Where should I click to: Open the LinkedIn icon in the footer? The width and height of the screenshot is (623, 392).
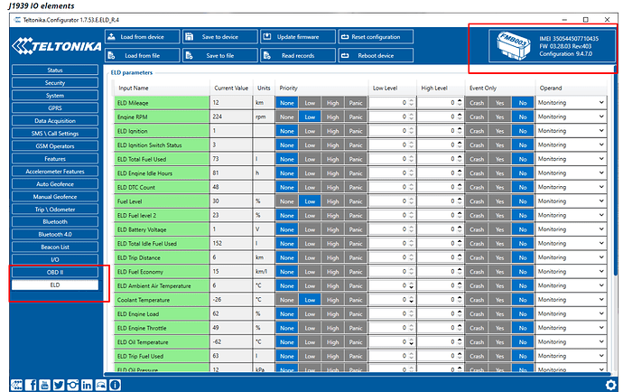click(x=87, y=385)
